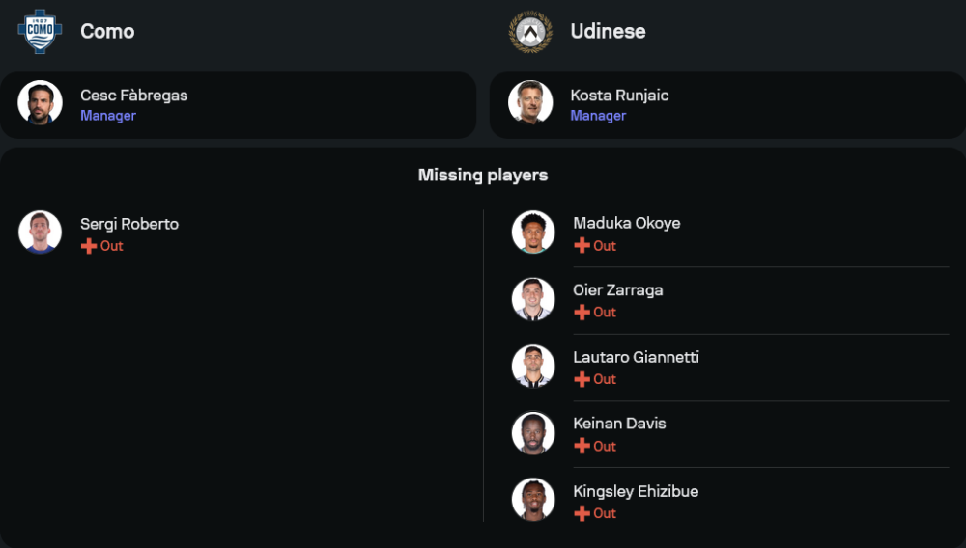Select the Kosta Runjaic name link
Viewport: 966px width, 548px height.
[619, 95]
